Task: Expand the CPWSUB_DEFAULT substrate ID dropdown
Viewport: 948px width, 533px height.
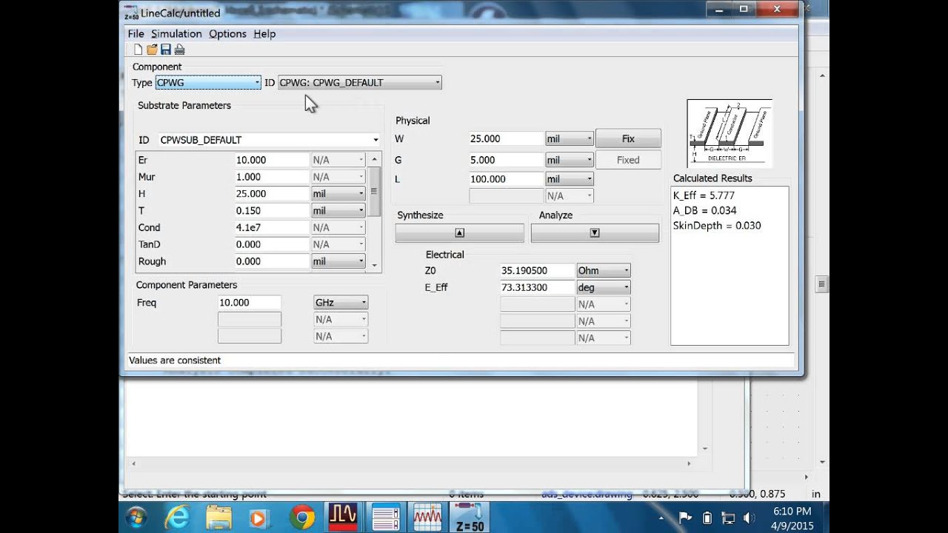Action: coord(270,139)
